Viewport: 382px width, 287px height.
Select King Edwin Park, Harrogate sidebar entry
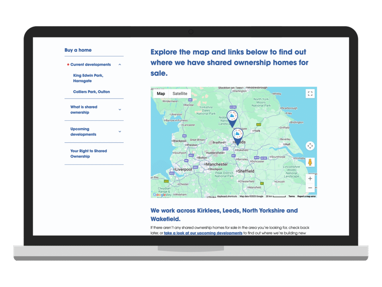pyautogui.click(x=88, y=78)
